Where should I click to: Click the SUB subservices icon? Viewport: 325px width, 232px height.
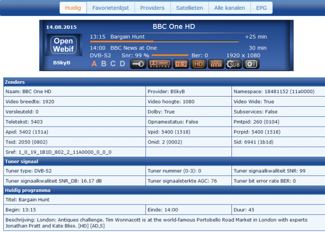click(233, 64)
